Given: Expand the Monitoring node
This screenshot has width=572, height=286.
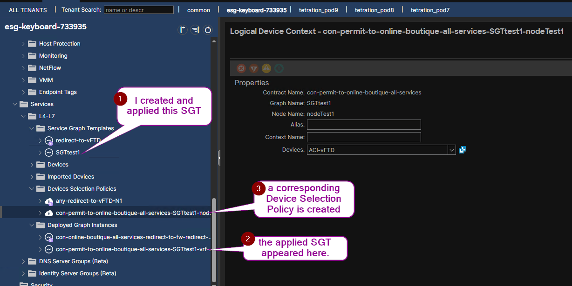Looking at the screenshot, I should point(23,56).
